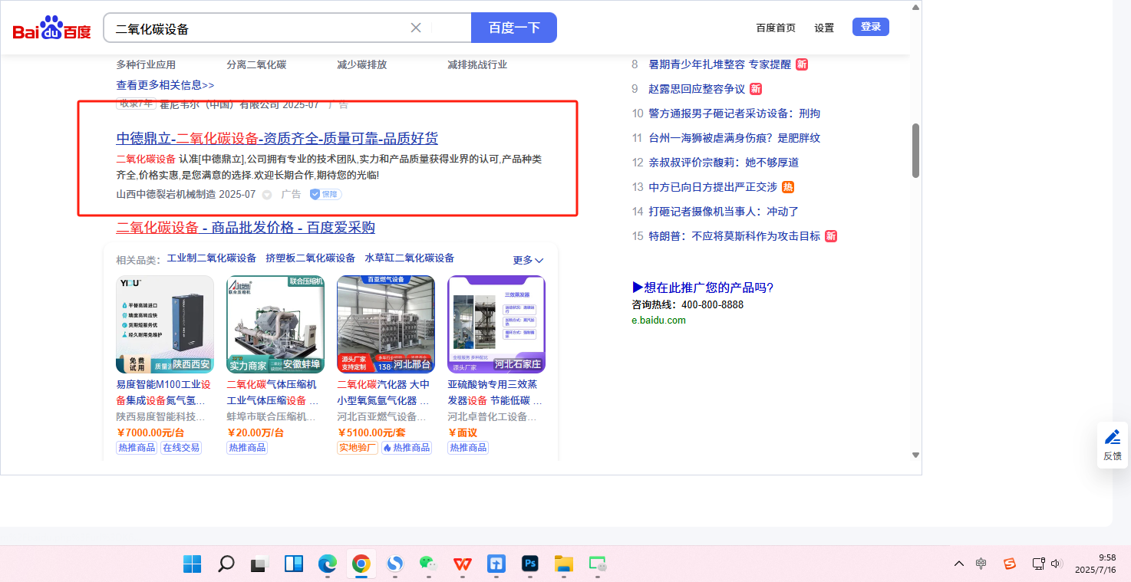The height and width of the screenshot is (582, 1131).
Task: Click the 反馈 feedback pencil icon
Action: (x=1112, y=437)
